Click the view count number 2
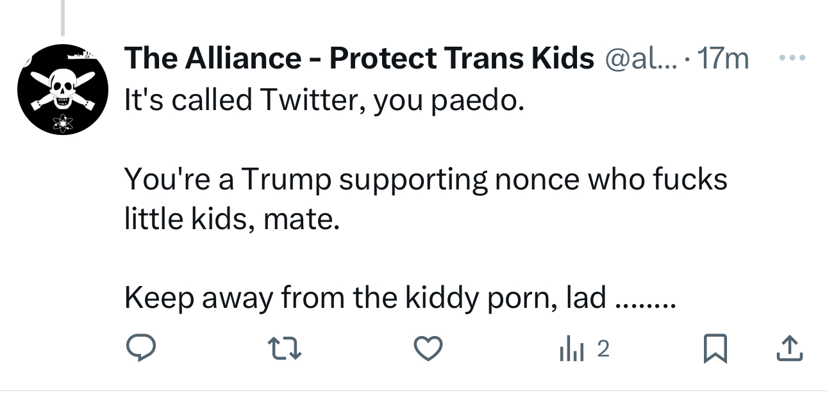 click(x=603, y=349)
